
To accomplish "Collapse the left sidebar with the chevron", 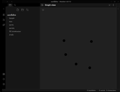I will coord(4,9).
